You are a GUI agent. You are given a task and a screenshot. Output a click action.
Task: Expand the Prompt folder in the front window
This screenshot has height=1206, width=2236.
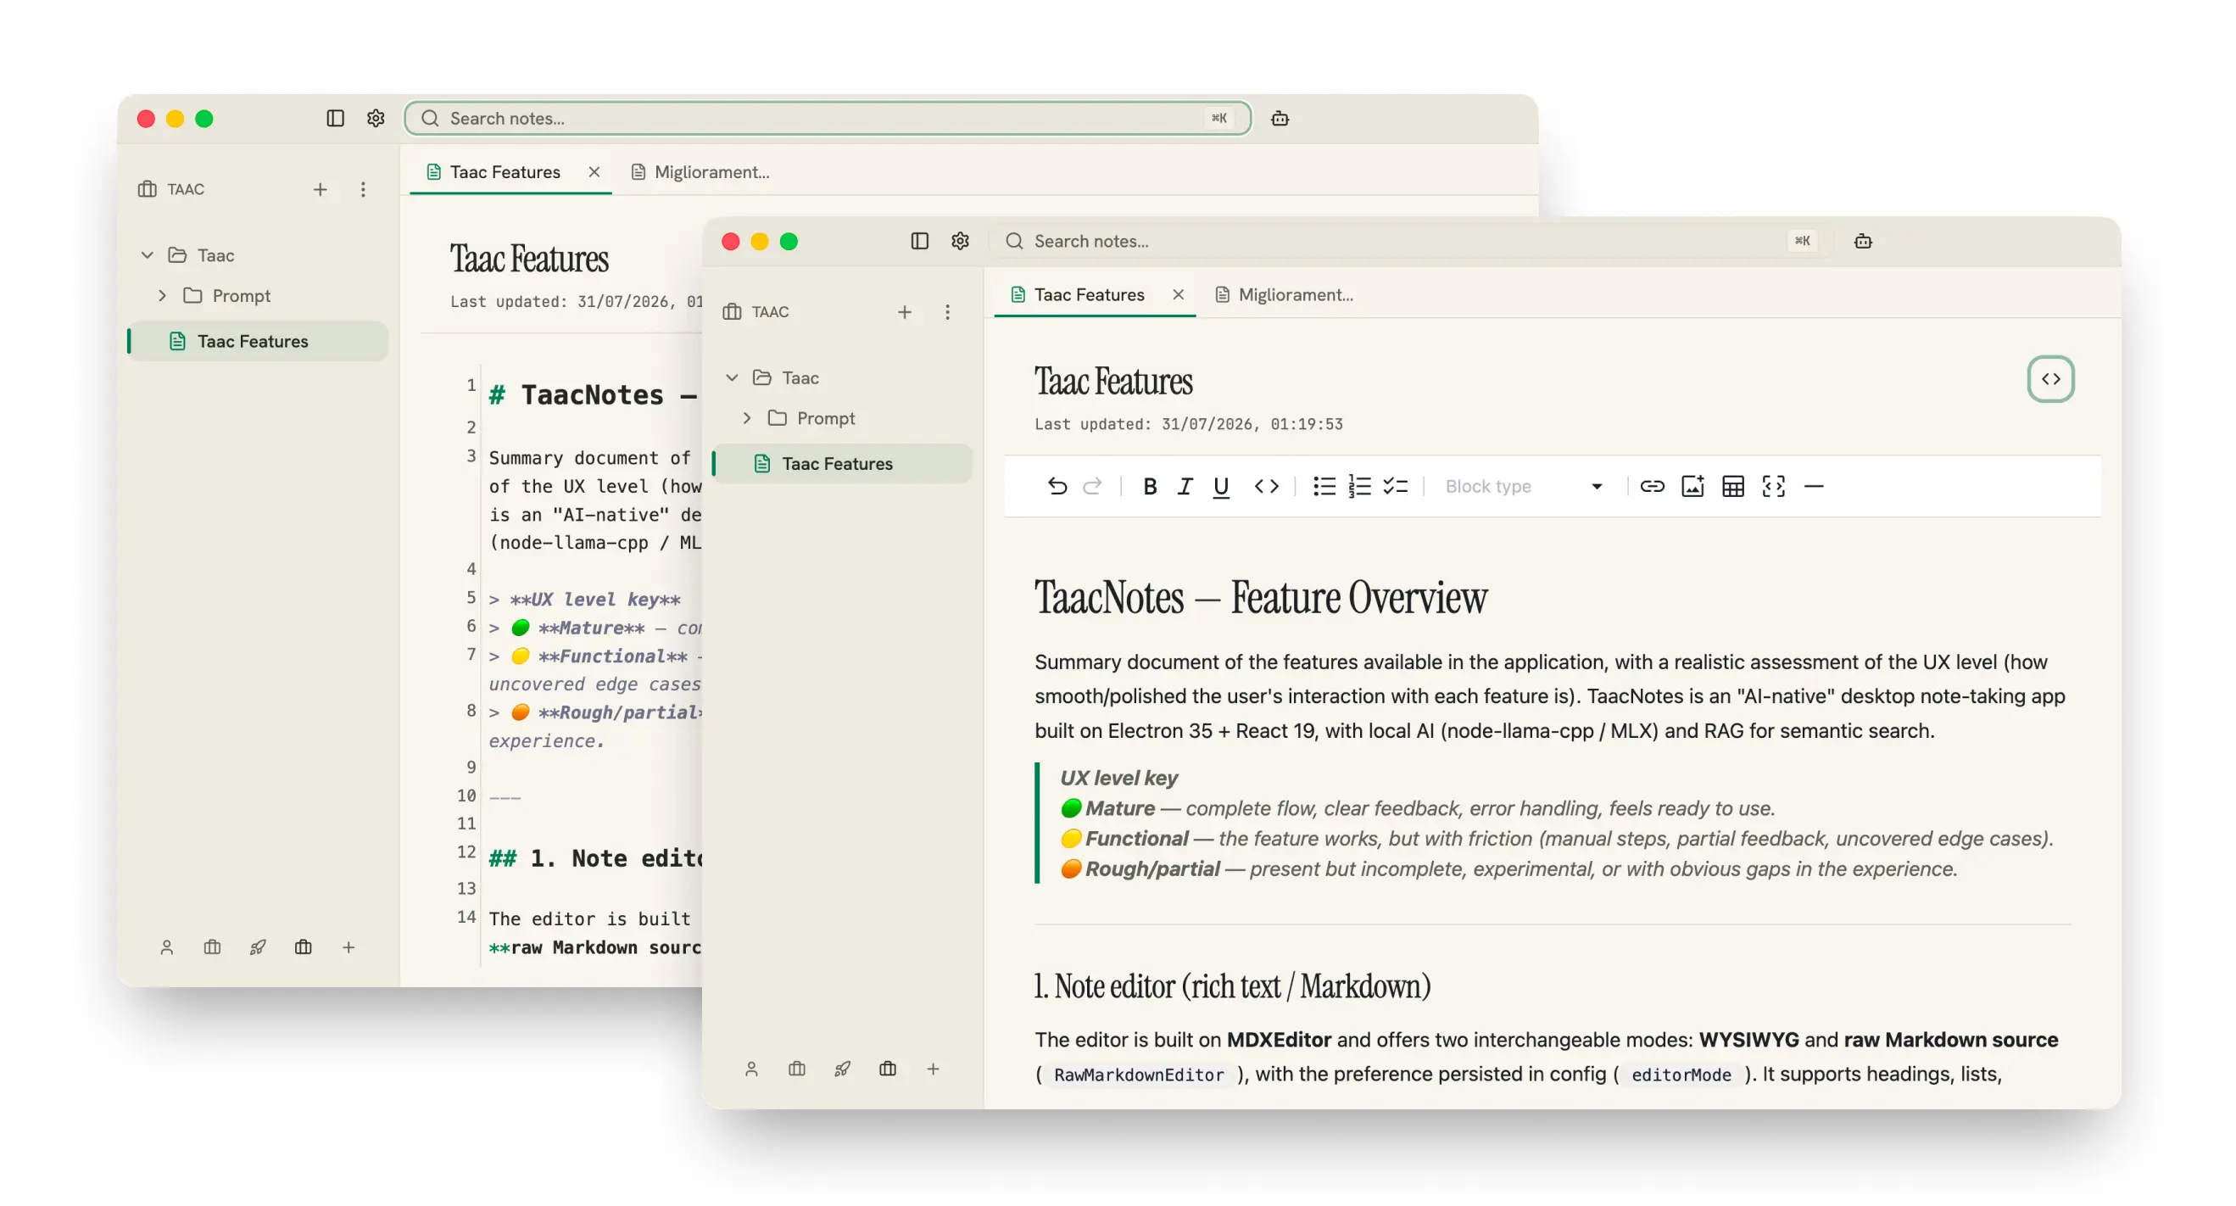746,418
